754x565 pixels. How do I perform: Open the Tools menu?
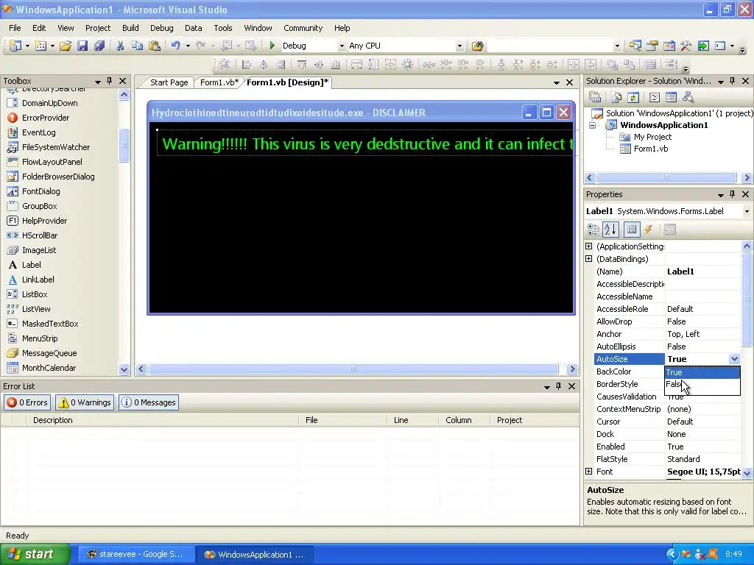click(223, 28)
